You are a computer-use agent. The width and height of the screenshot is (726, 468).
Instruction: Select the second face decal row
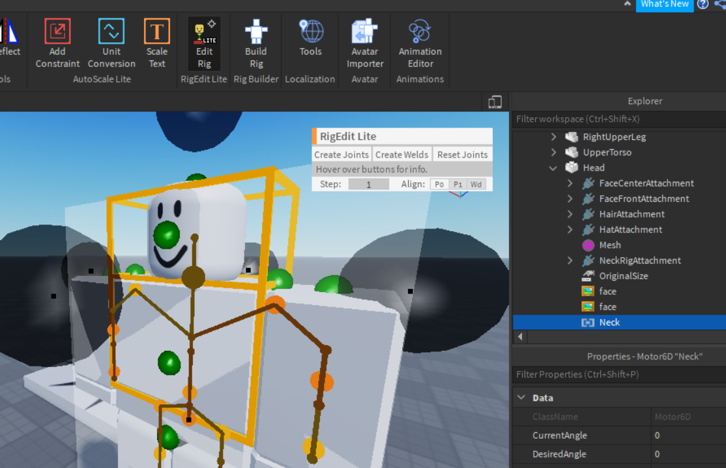(619, 307)
